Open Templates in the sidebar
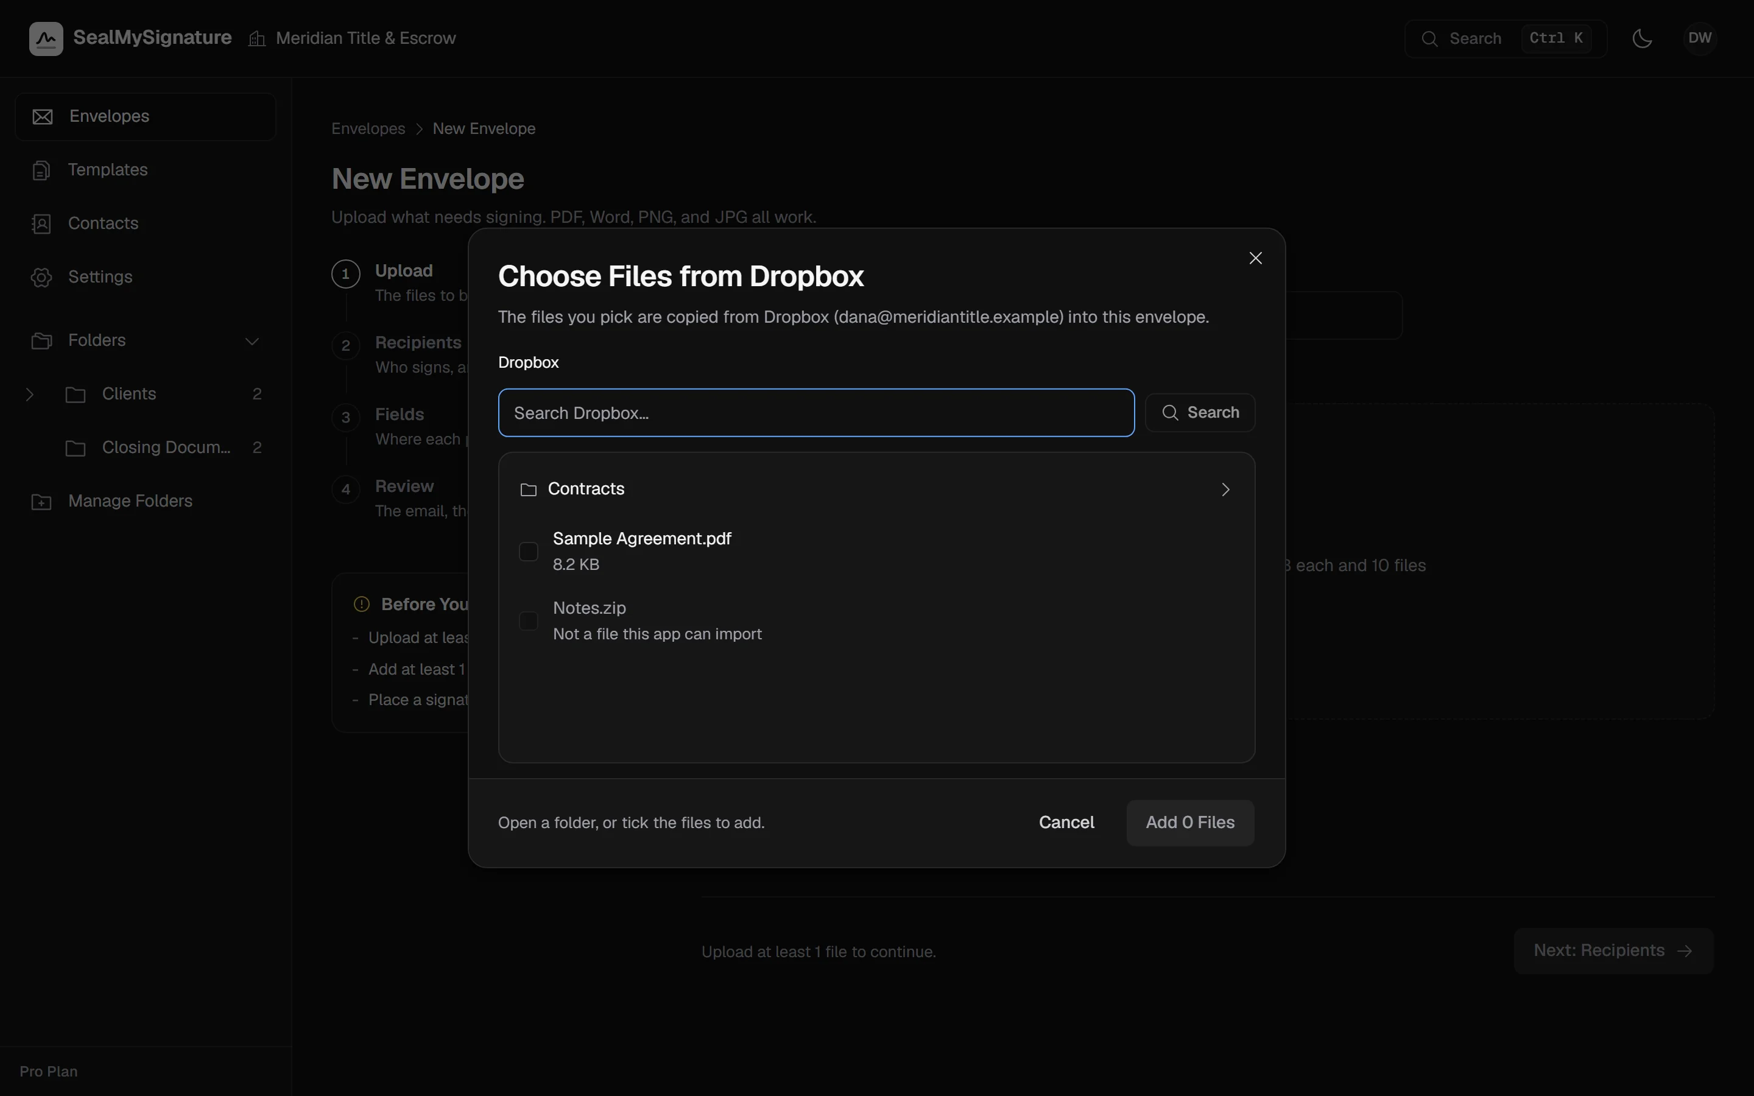 [x=145, y=170]
